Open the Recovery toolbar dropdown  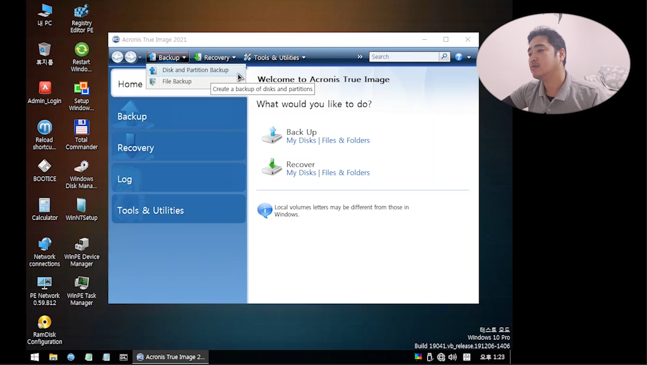point(215,58)
